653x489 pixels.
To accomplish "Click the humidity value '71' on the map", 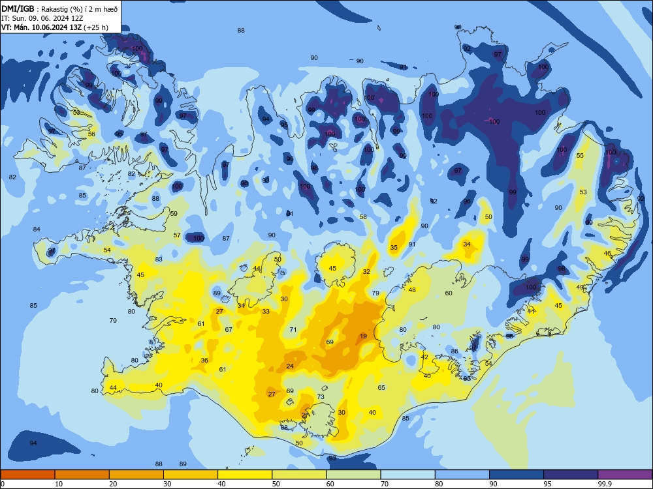I will (293, 330).
